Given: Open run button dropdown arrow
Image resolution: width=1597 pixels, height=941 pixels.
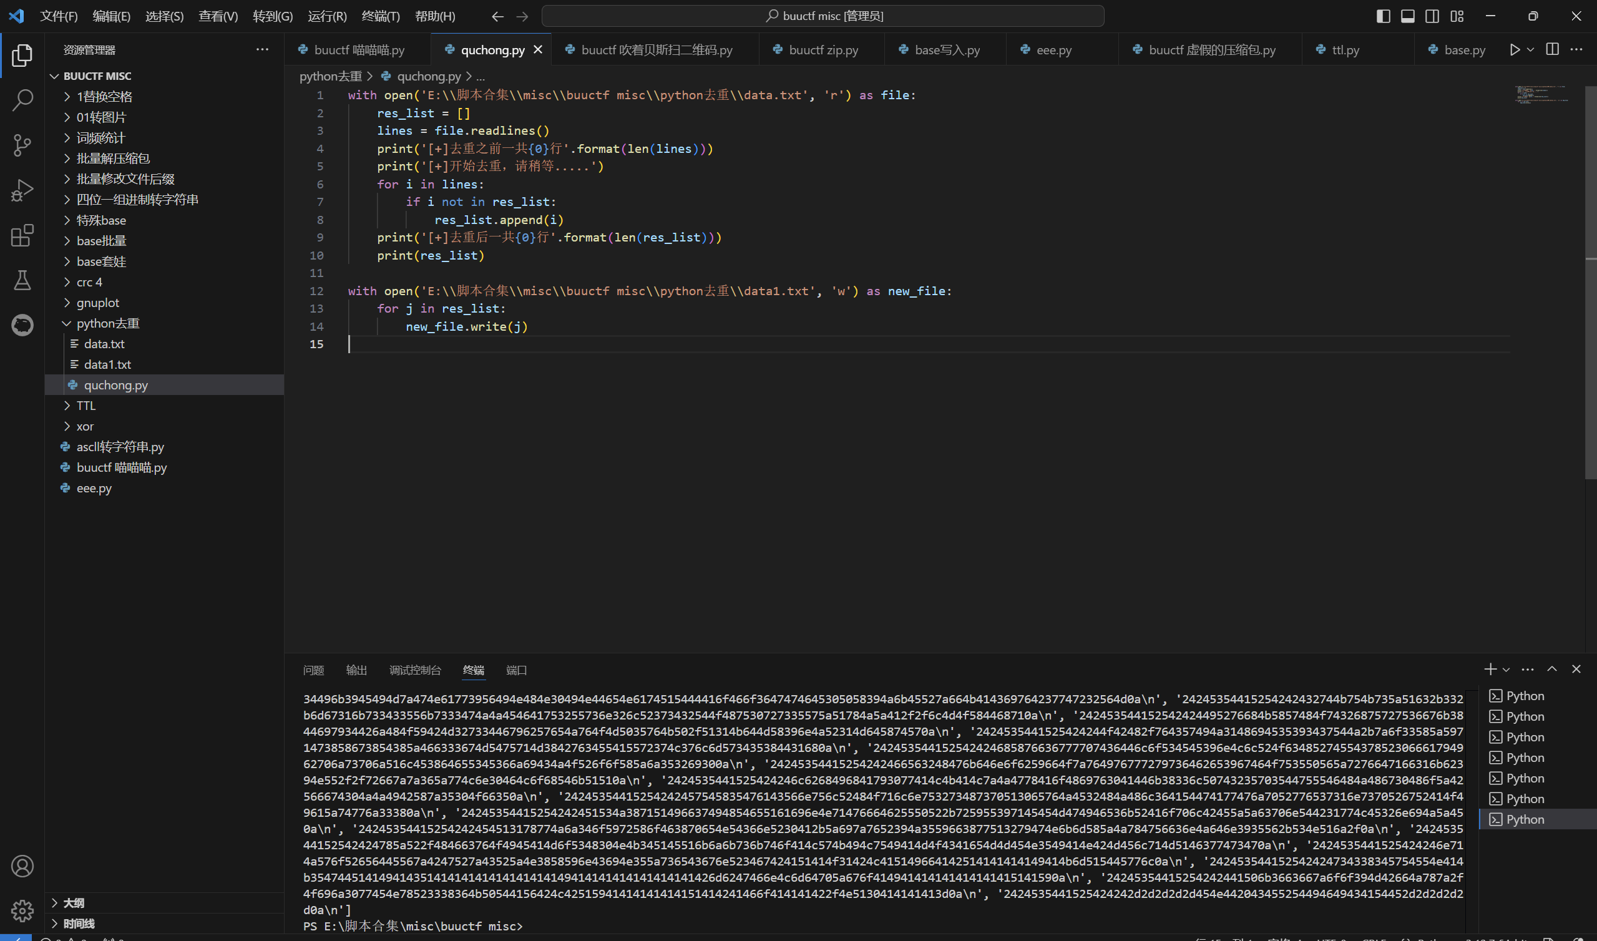Looking at the screenshot, I should point(1530,49).
